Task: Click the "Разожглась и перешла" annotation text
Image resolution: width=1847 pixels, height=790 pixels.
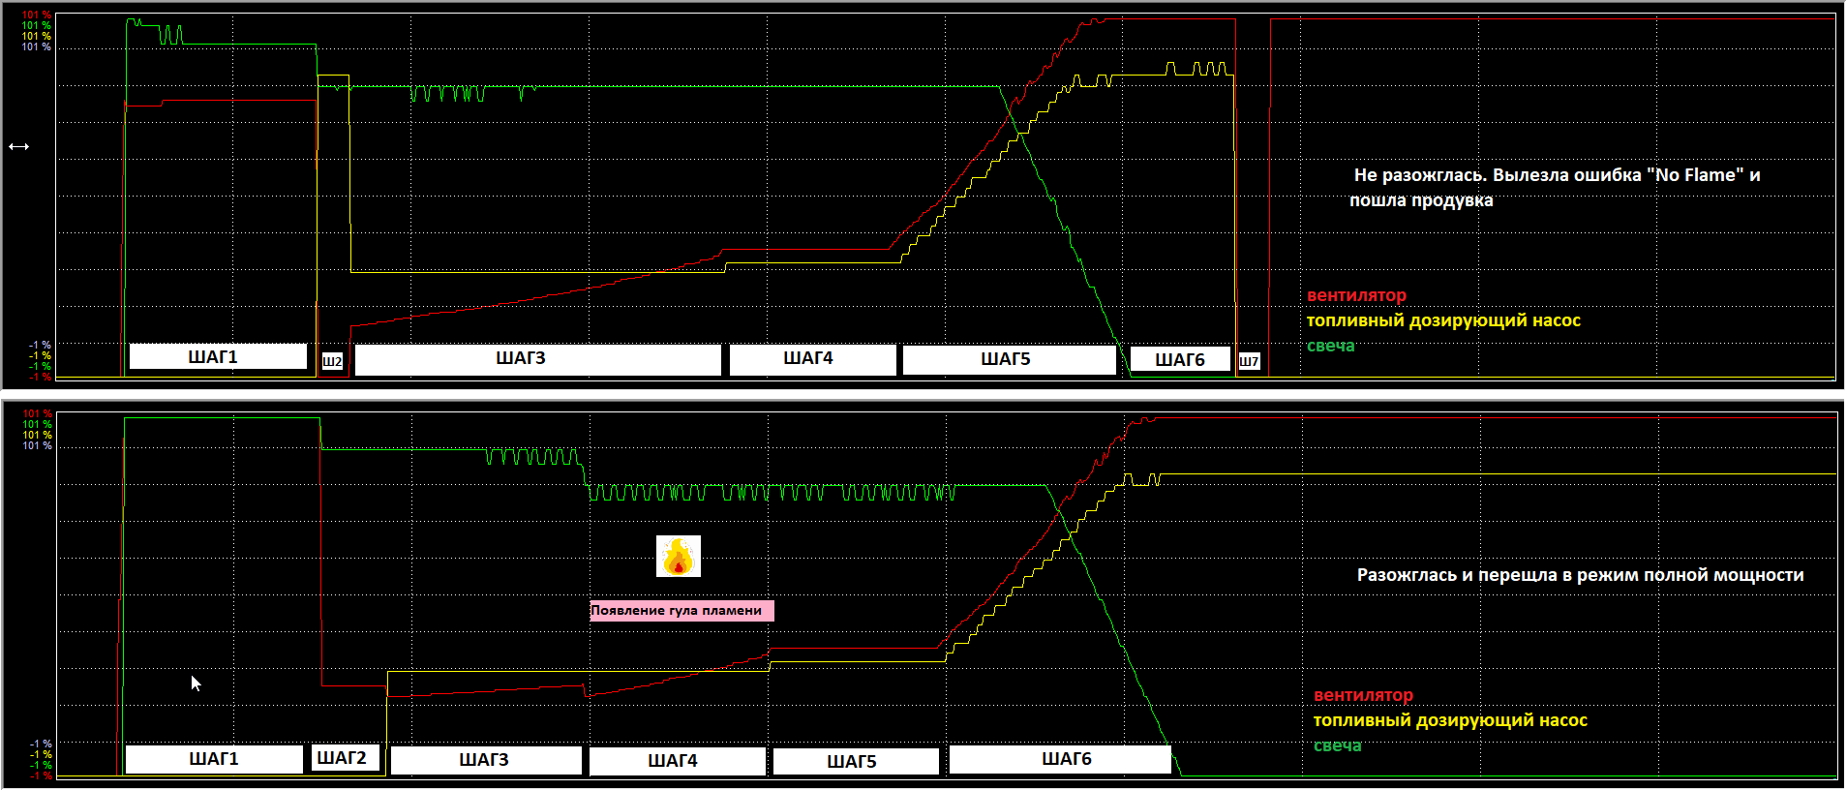Action: 1580,575
